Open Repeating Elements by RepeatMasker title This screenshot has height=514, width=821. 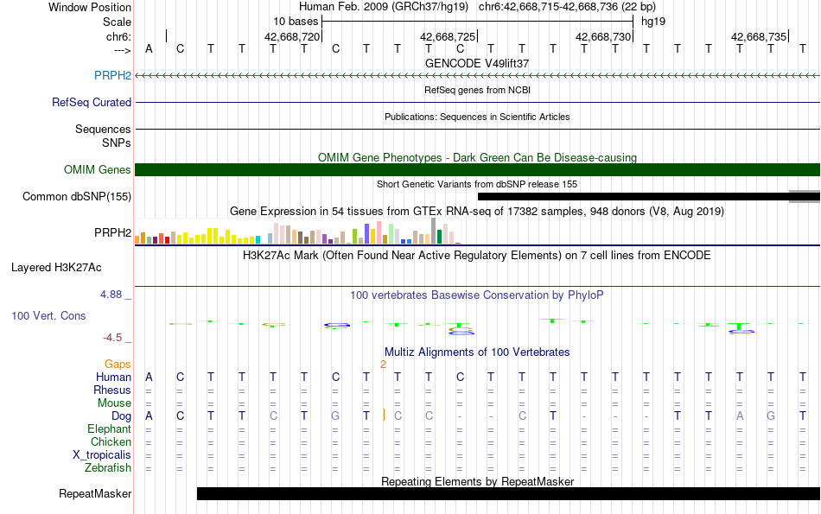click(477, 481)
